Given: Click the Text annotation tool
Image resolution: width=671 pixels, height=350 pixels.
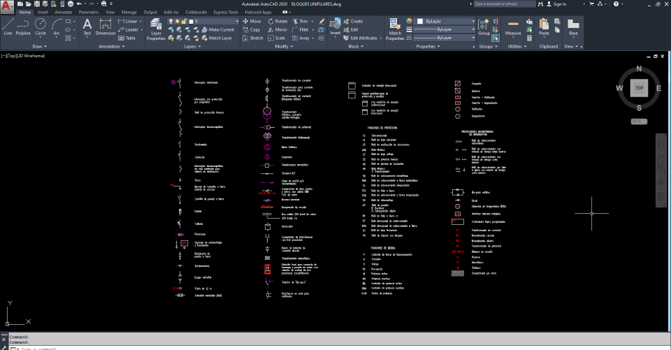Looking at the screenshot, I should point(87,27).
